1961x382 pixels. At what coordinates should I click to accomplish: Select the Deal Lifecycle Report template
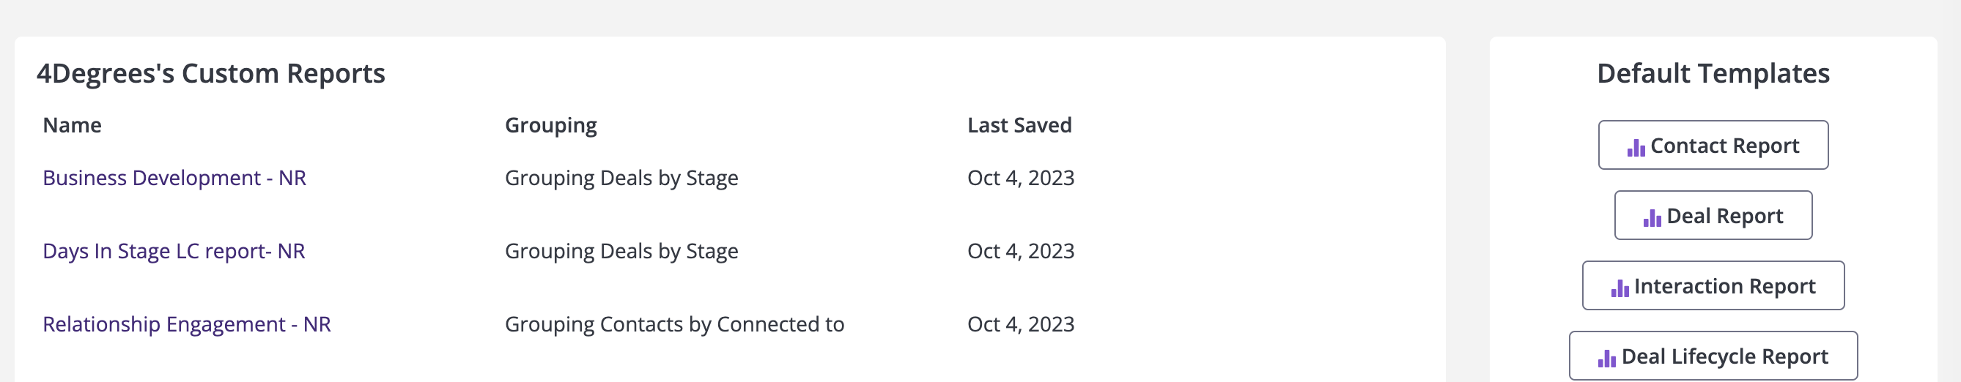click(1713, 356)
